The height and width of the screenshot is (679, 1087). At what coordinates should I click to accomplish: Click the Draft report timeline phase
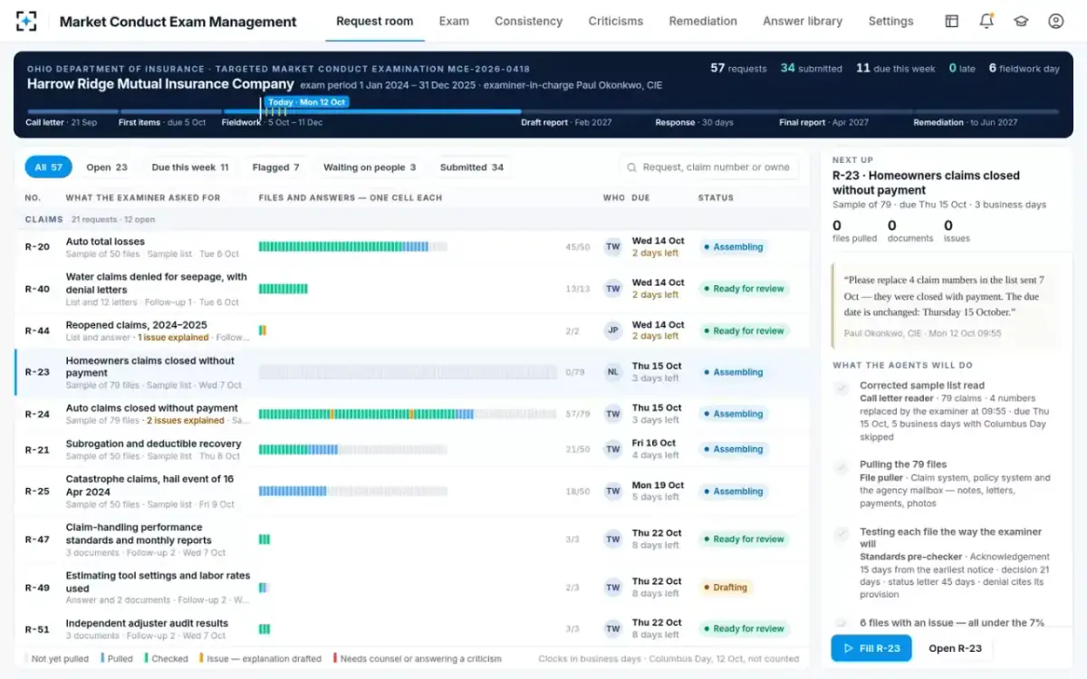point(566,122)
